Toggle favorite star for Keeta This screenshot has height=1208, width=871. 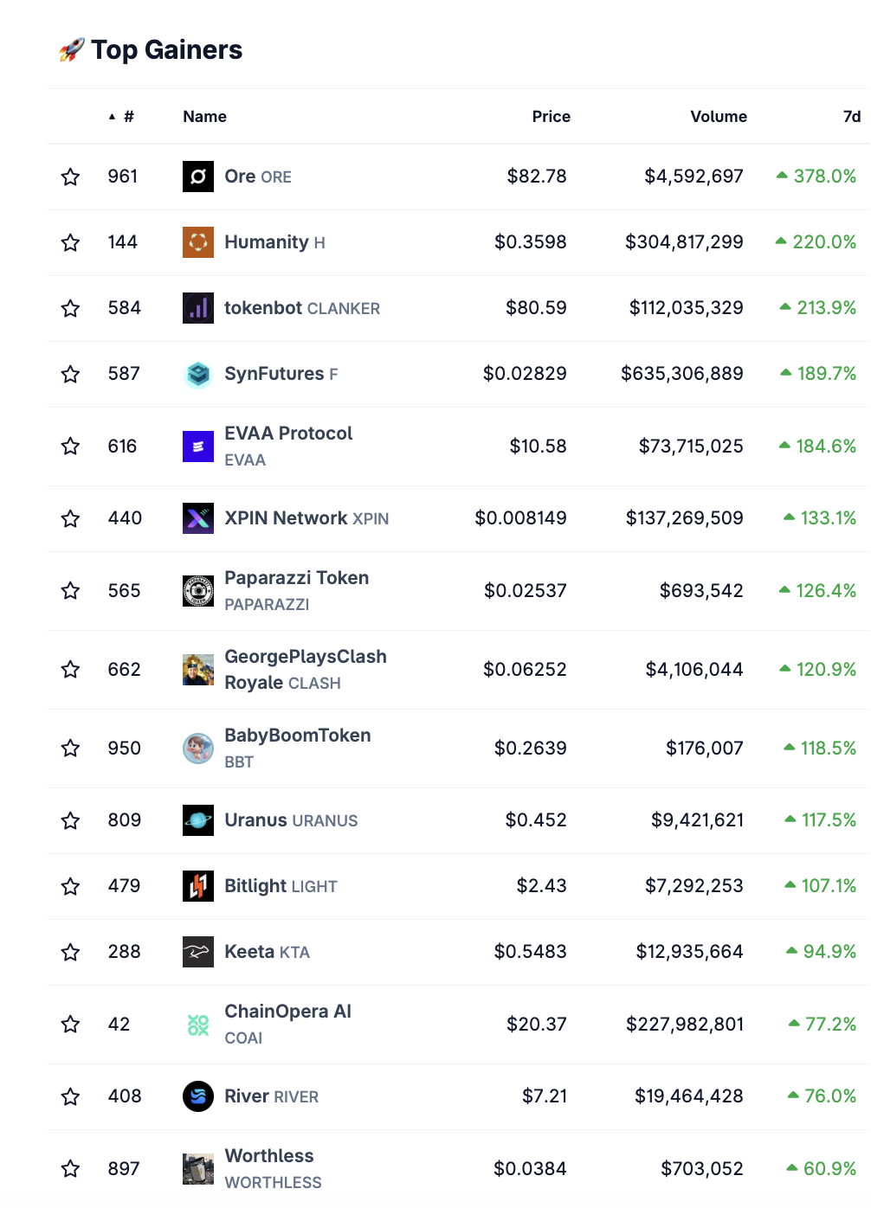point(71,952)
